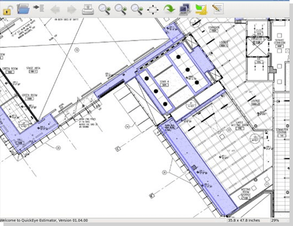Click the first magnifier zoom icon

[x=104, y=9]
